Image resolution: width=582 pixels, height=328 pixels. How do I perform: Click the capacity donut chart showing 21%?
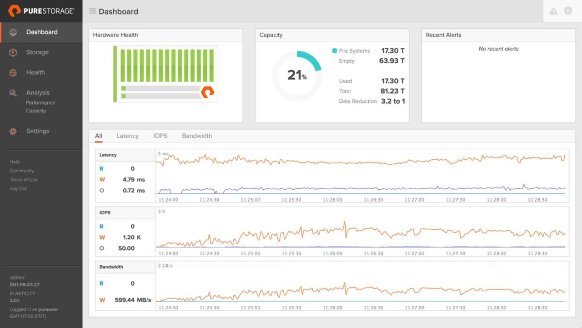[x=297, y=75]
